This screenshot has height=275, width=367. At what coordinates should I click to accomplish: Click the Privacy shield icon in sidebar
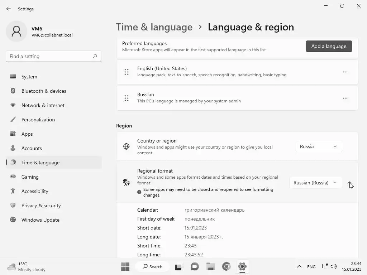tap(13, 205)
